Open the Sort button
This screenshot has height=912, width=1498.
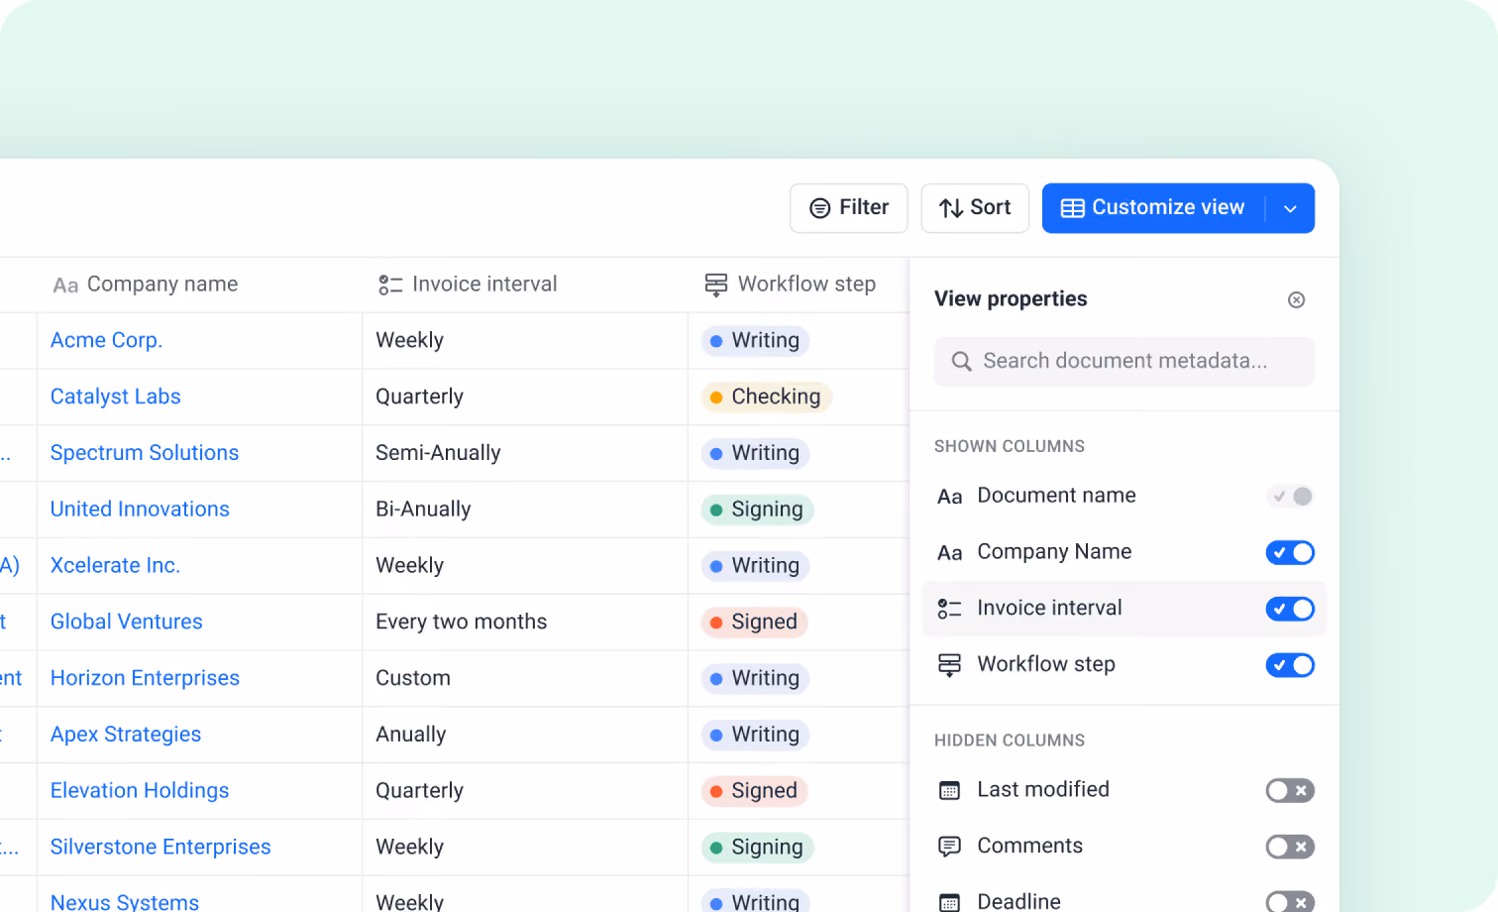click(975, 208)
